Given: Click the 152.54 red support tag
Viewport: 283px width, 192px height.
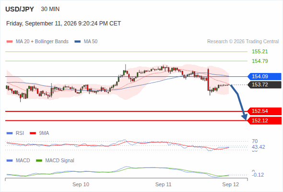Looking at the screenshot, I should coord(264,111).
